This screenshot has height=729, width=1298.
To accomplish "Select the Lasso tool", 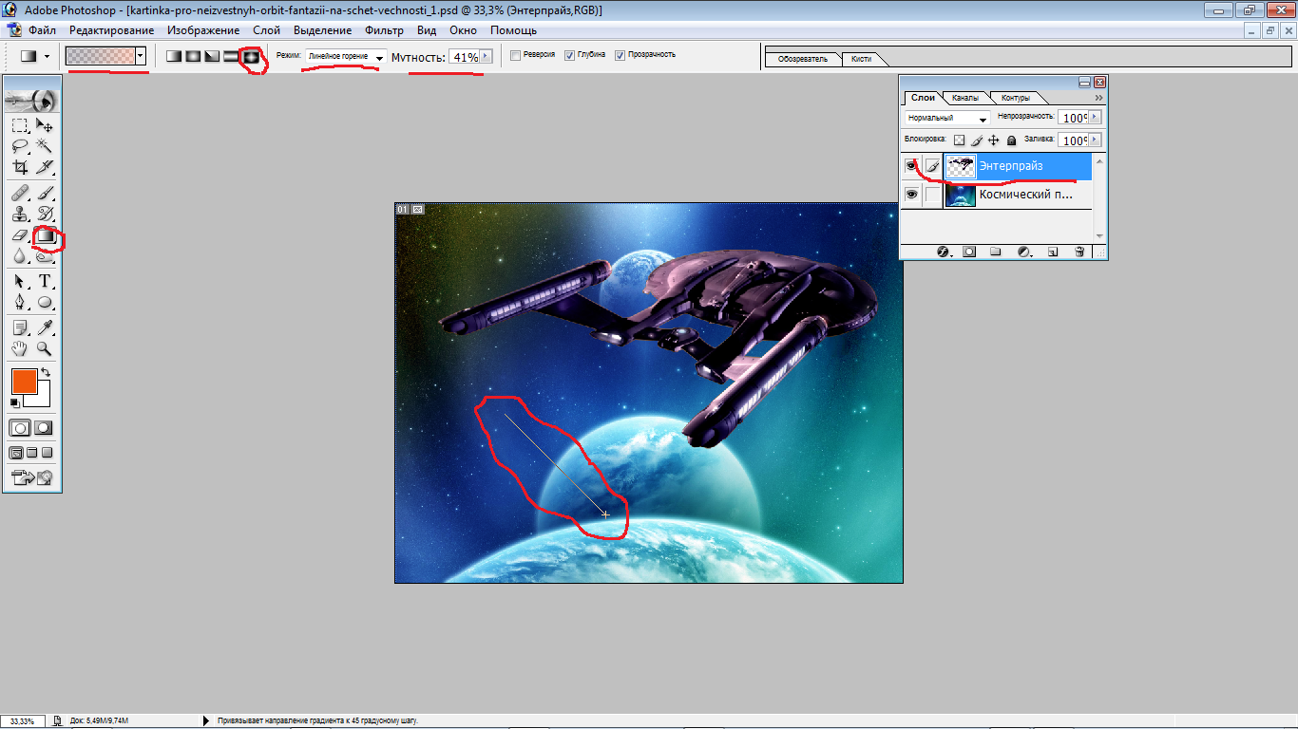I will (20, 146).
